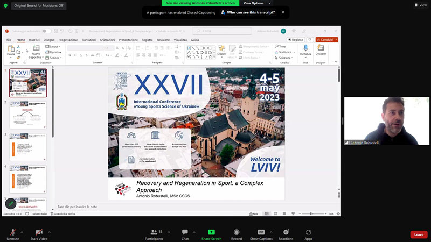
Task: Click the green Share Screen icon
Action: (x=211, y=232)
